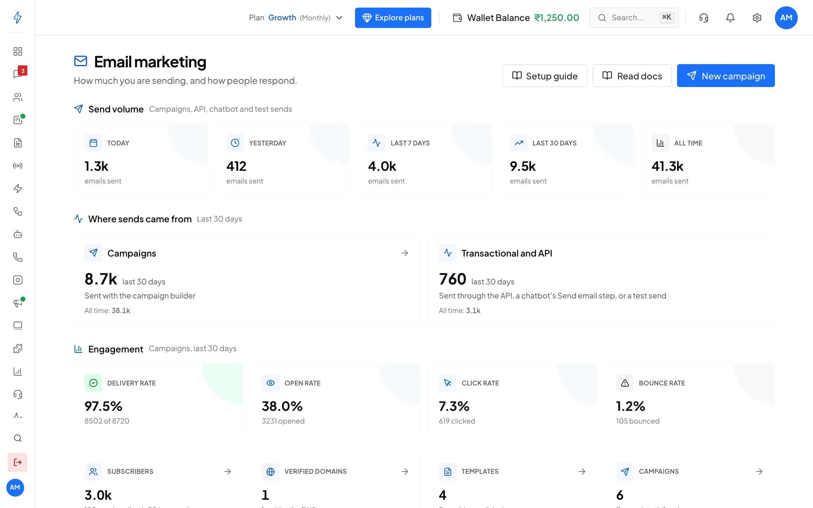Click the headset icon in top bar
The image size is (813, 508).
pyautogui.click(x=703, y=17)
